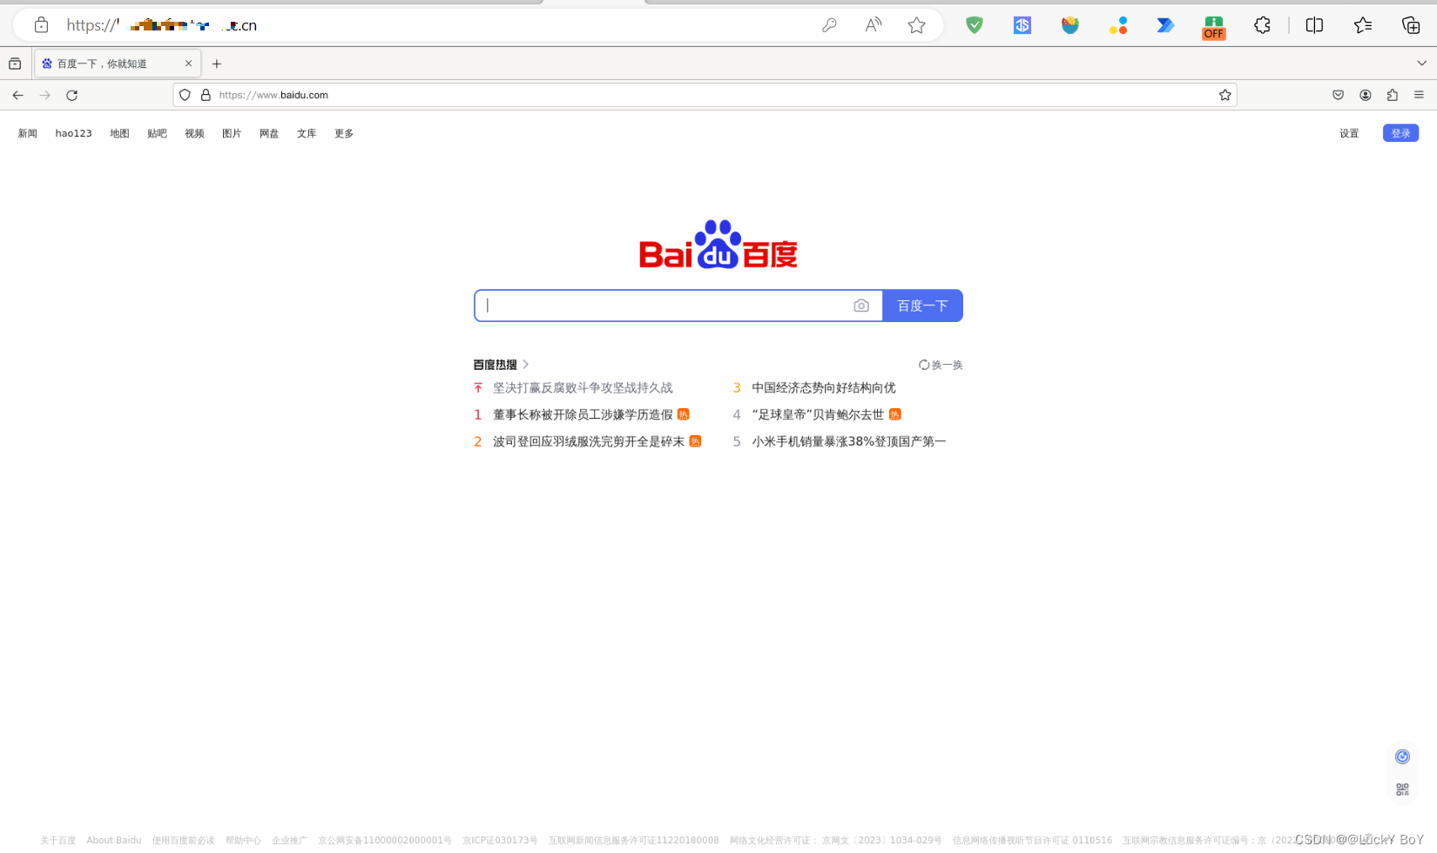Image resolution: width=1437 pixels, height=853 pixels.
Task: Open hot search "足球皇帝"贝肯鲍尔去世
Action: (818, 415)
